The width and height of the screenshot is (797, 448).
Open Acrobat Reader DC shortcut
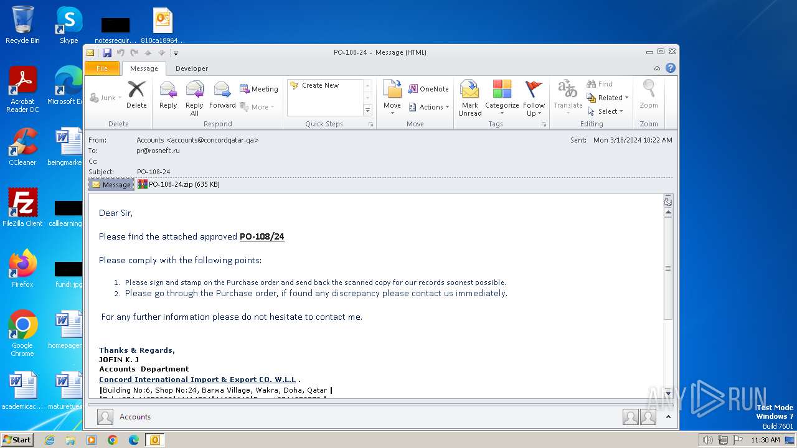[22, 90]
